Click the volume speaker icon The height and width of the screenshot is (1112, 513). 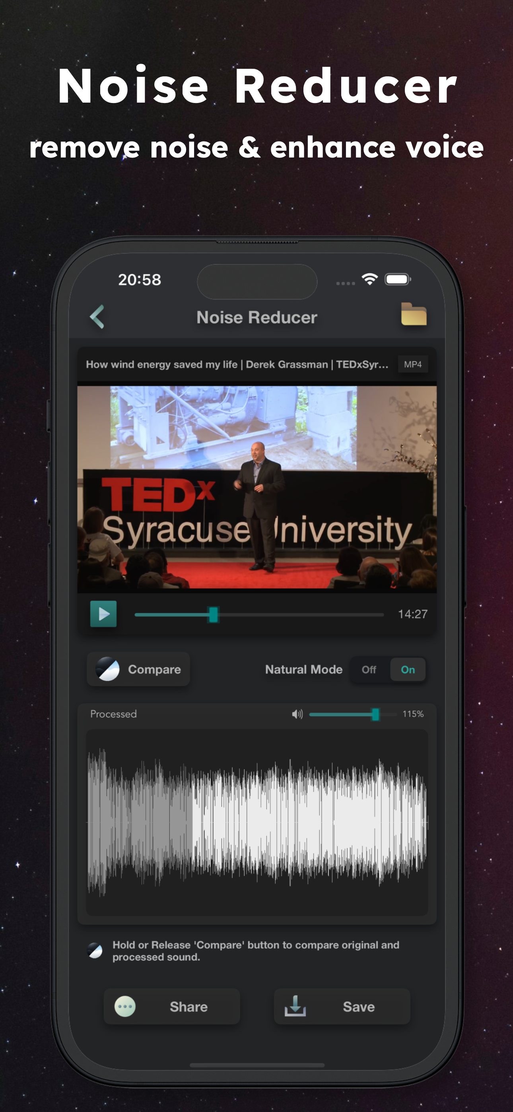pos(297,714)
